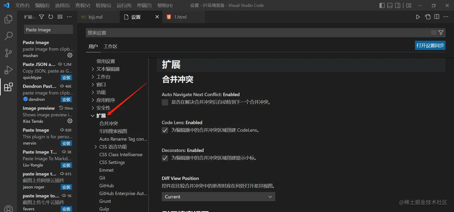Screen dimensions: 454x212
Task: Open the Source Control view
Action: [8, 53]
